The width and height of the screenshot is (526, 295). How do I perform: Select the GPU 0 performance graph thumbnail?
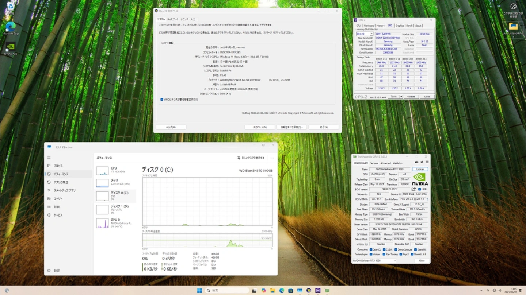[x=103, y=223]
